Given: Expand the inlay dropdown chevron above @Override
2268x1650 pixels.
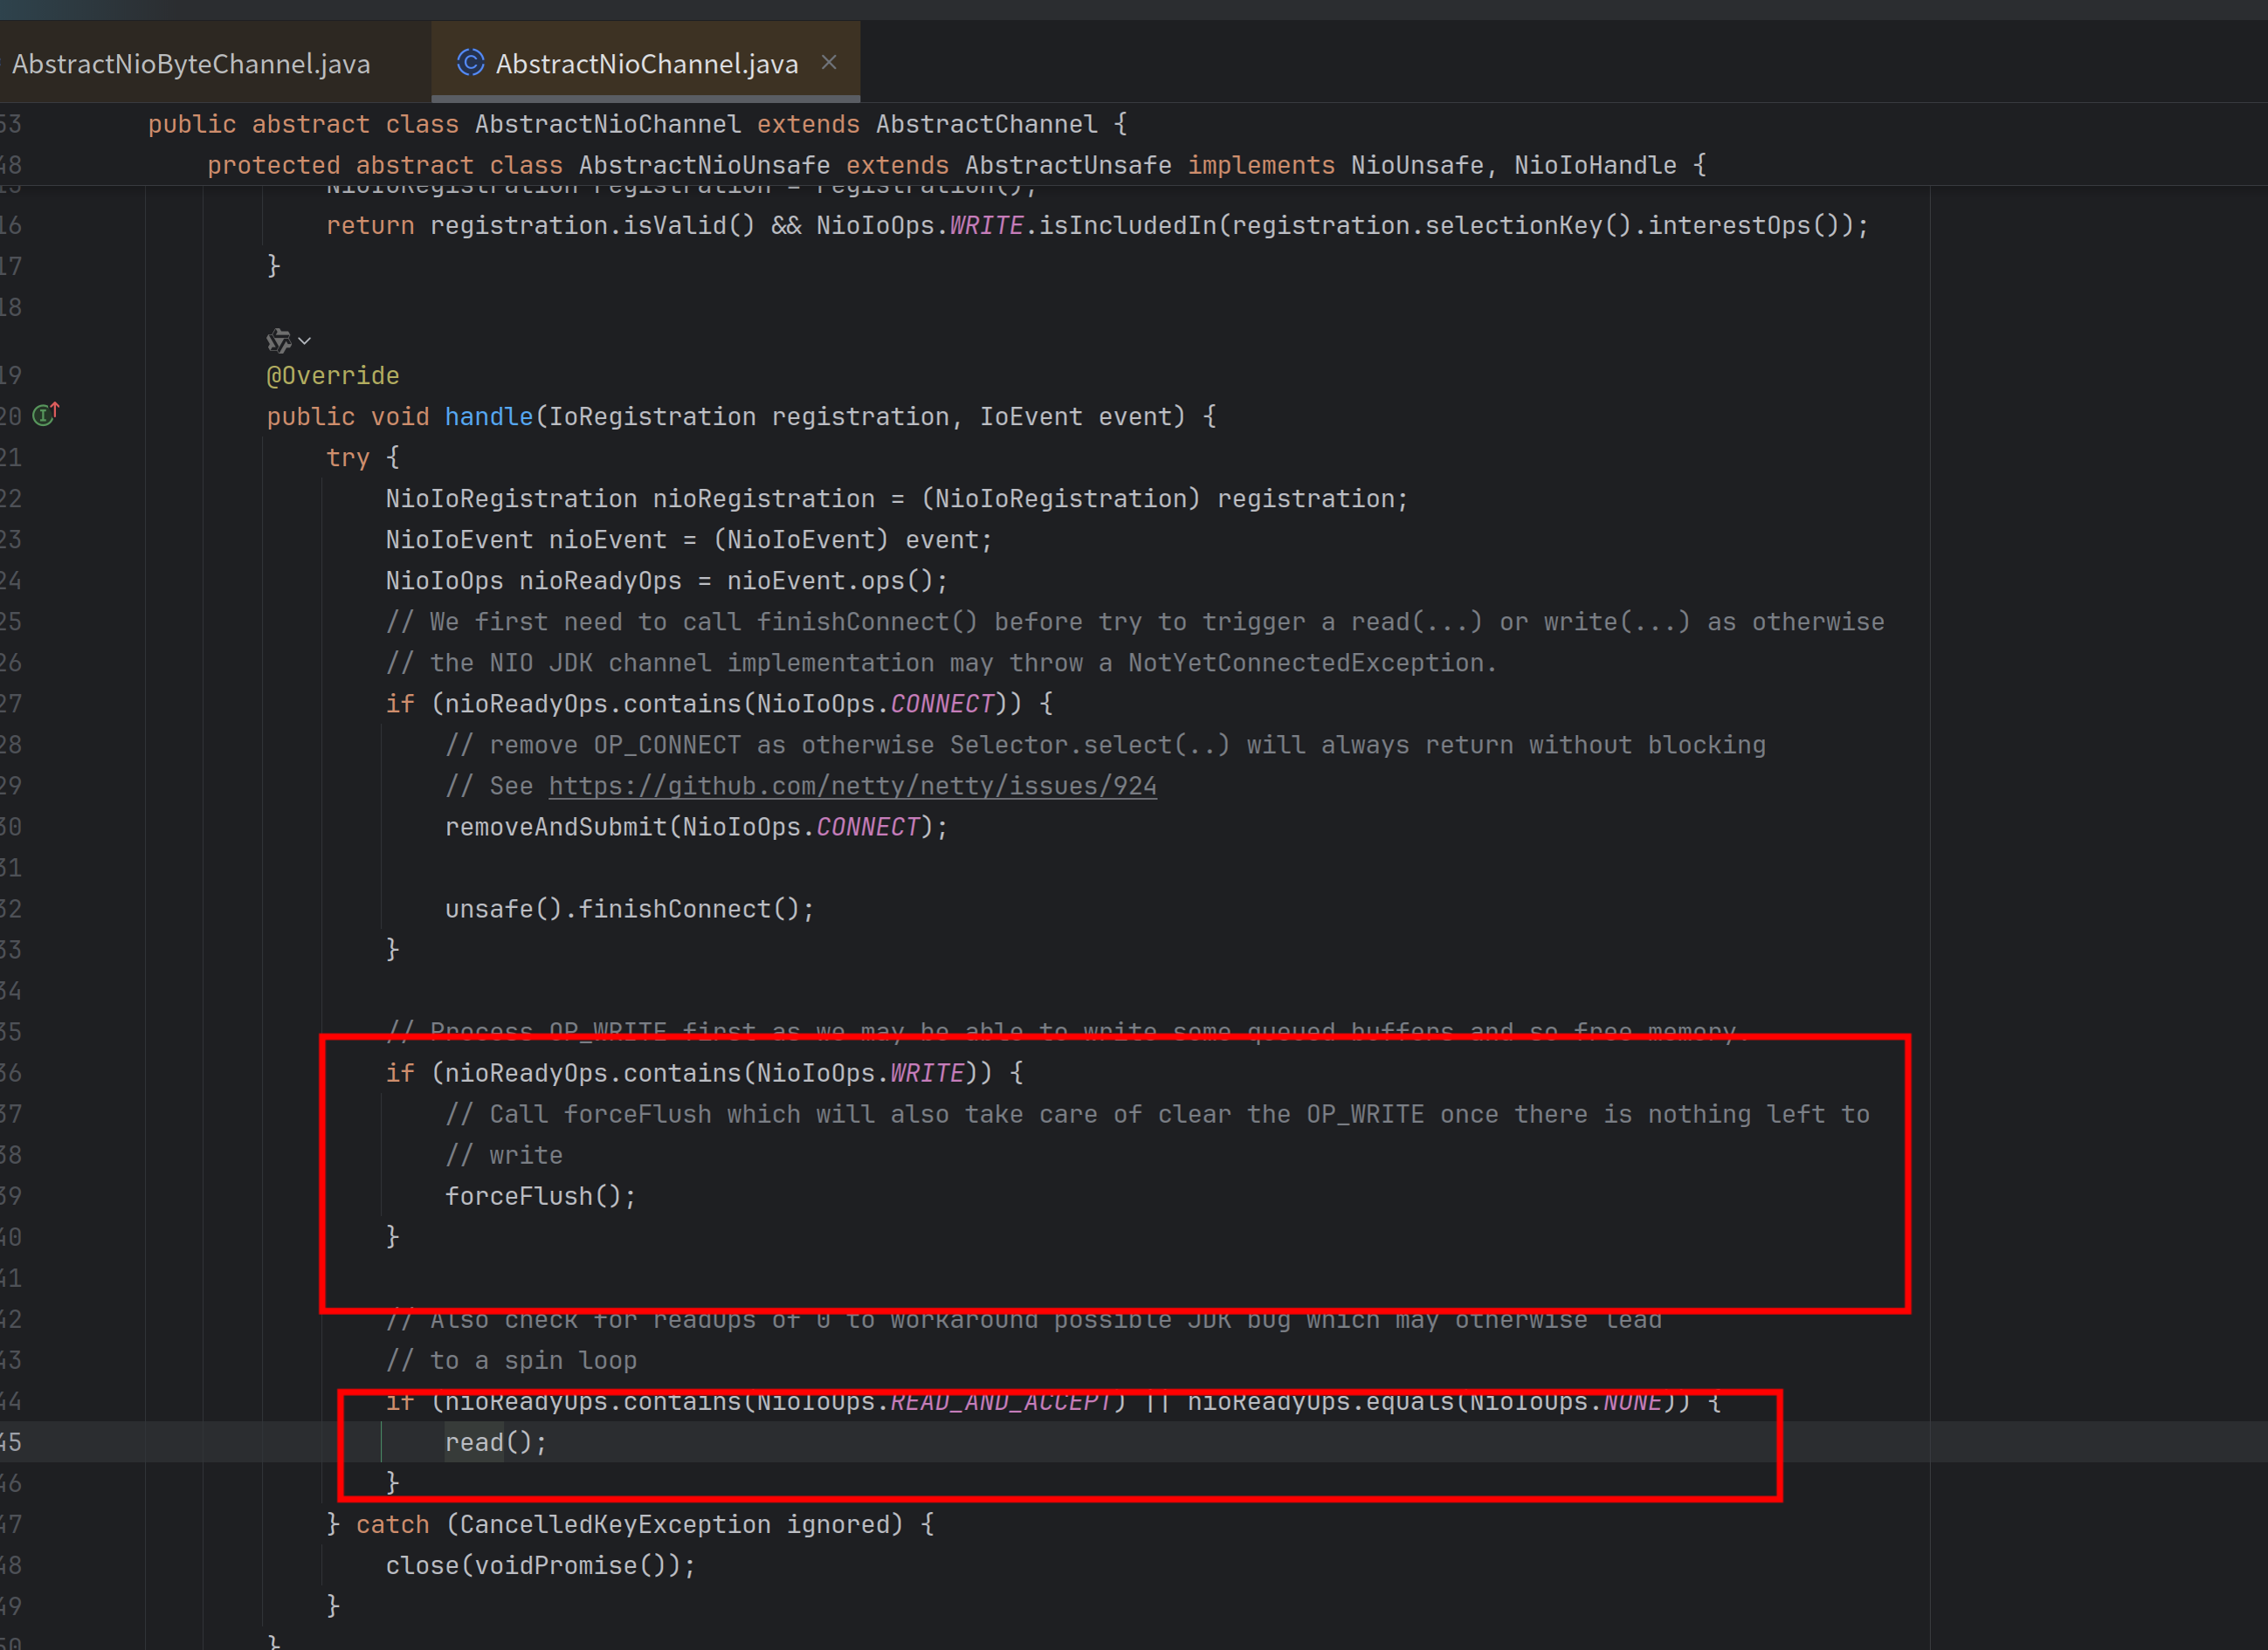Looking at the screenshot, I should [x=305, y=340].
